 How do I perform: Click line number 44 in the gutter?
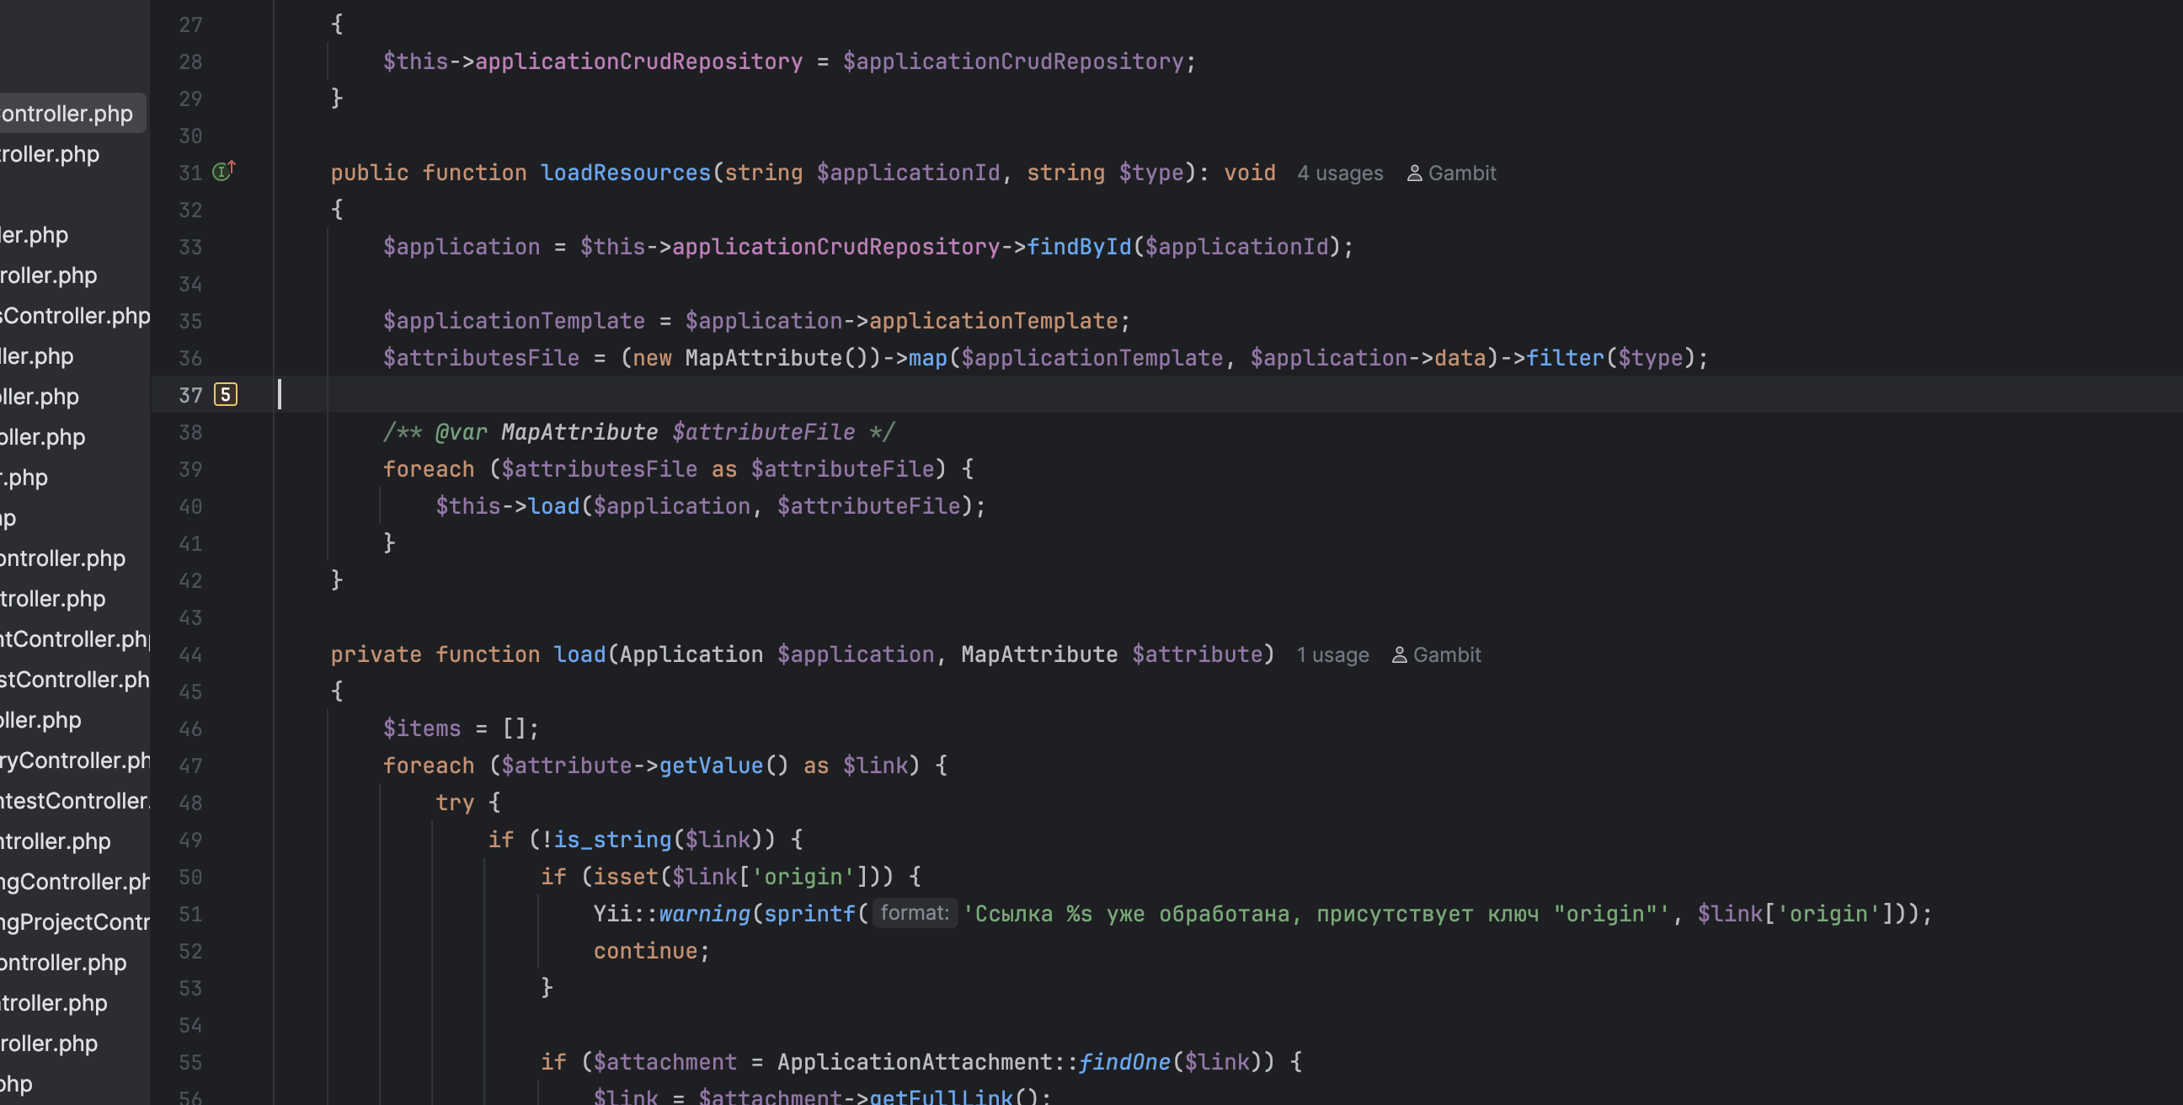tap(190, 655)
